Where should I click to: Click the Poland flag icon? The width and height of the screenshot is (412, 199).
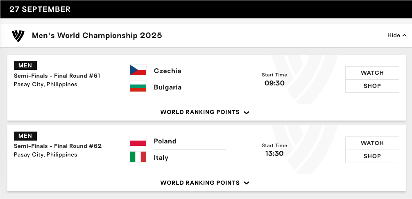pos(138,141)
